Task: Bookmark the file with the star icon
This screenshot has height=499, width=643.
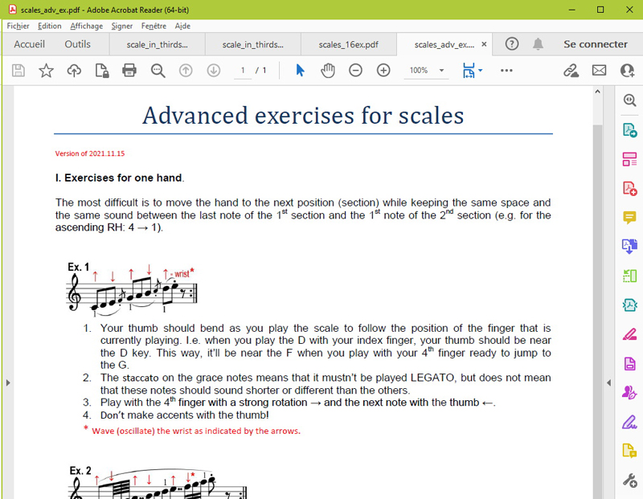Action: click(x=46, y=71)
